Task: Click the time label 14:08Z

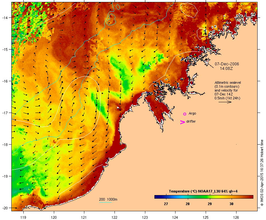Action: pyautogui.click(x=226, y=69)
